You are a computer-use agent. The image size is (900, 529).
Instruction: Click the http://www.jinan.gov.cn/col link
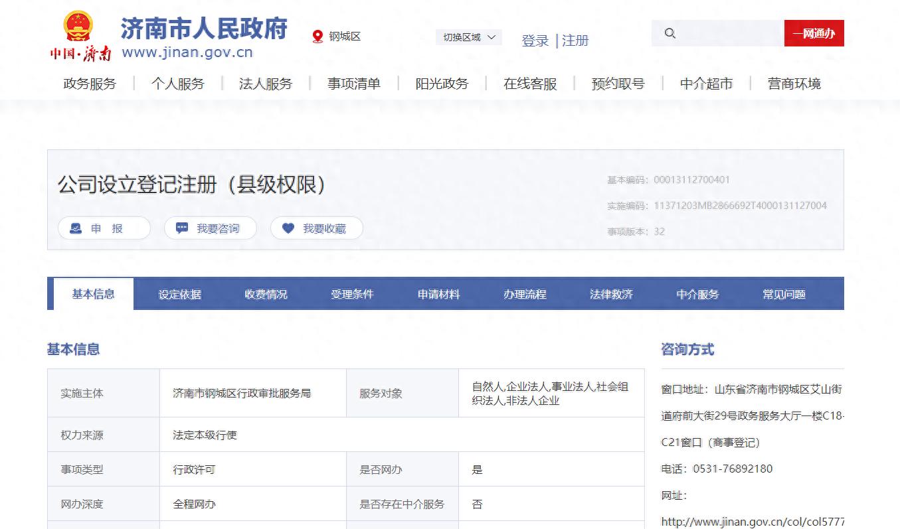click(753, 522)
